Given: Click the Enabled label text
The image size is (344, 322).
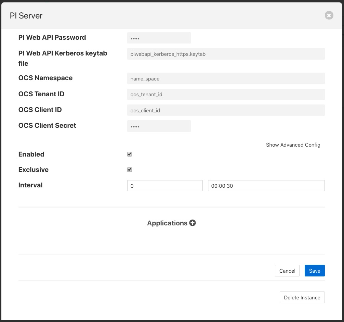Looking at the screenshot, I should click(31, 154).
